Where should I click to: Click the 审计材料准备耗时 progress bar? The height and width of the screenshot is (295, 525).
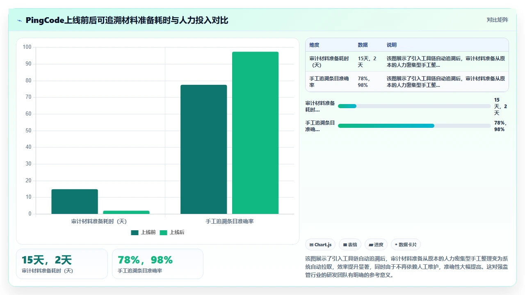[x=414, y=106]
